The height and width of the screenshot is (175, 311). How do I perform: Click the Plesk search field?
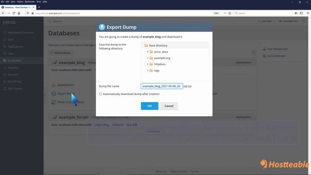coord(58,21)
